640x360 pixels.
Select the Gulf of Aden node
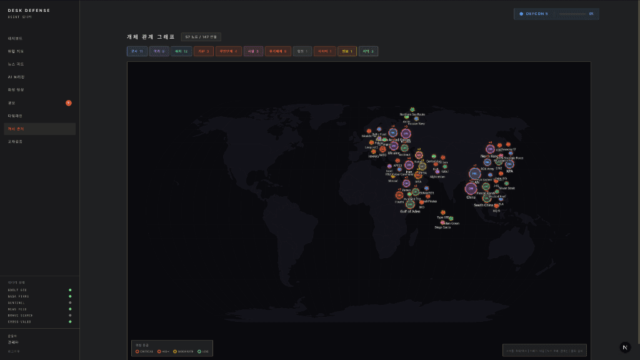pyautogui.click(x=410, y=204)
